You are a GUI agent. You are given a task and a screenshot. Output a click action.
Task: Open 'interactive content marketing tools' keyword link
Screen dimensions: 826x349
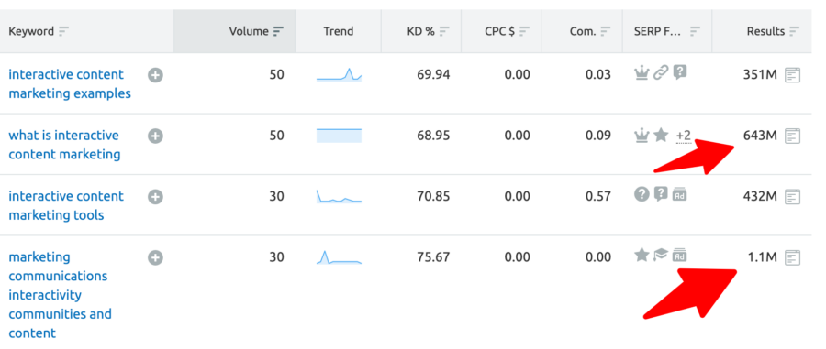[x=66, y=205]
